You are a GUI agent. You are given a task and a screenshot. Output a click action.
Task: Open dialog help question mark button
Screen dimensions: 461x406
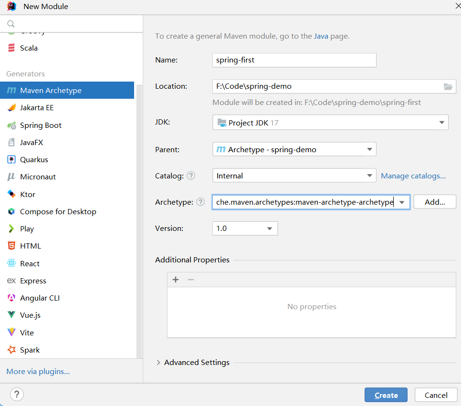[x=17, y=394]
